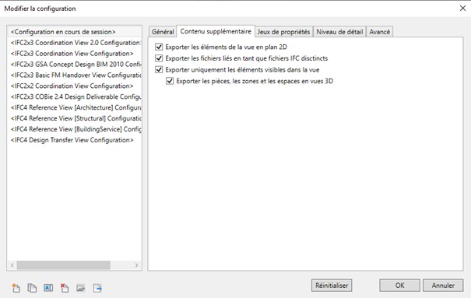The height and width of the screenshot is (298, 471).
Task: Go to the Niveau de détail tab
Action: 339,32
